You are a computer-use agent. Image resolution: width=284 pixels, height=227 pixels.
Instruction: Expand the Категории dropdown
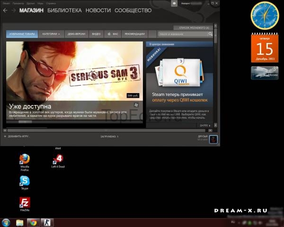coord(51,34)
